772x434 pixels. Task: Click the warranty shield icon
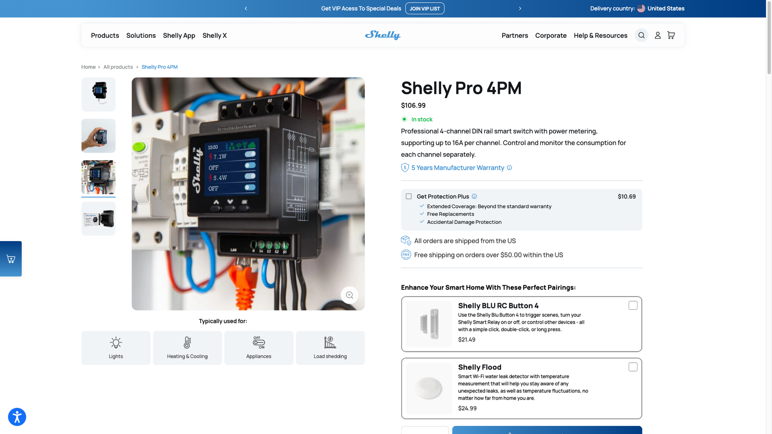405,167
